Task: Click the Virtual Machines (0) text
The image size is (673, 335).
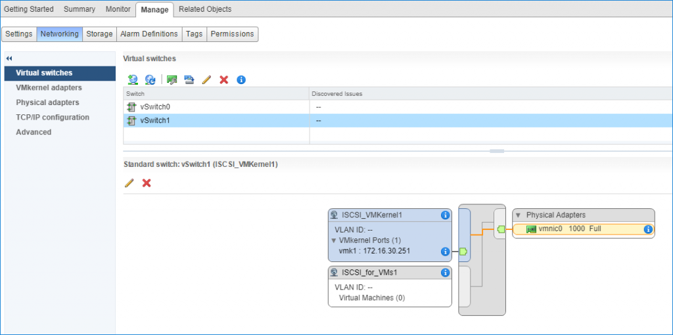Action: [x=372, y=298]
